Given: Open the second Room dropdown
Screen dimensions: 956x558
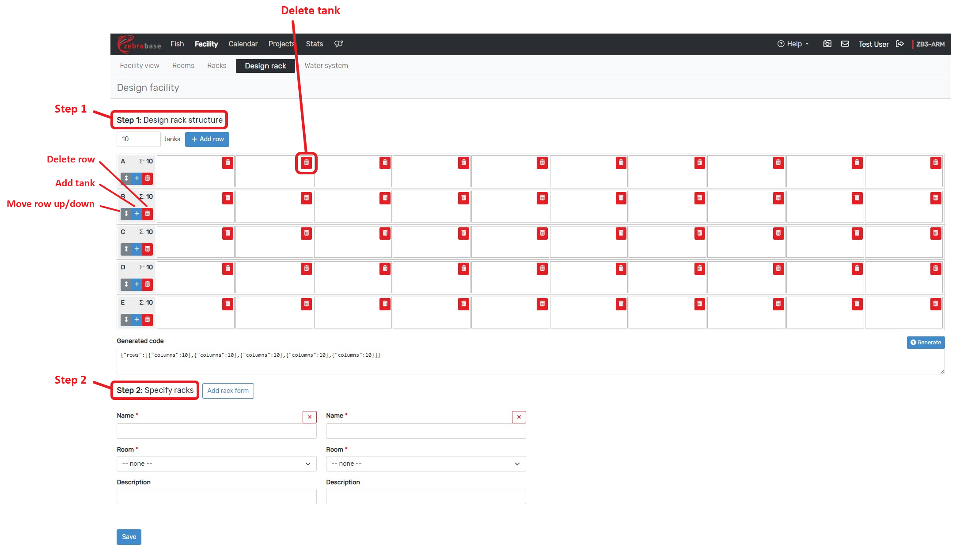Looking at the screenshot, I should pyautogui.click(x=426, y=464).
